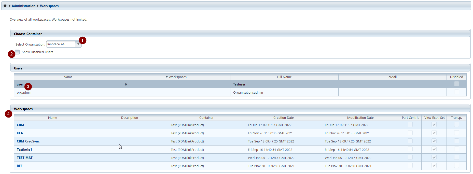Image resolution: width=473 pixels, height=174 pixels.
Task: Open the CBM_CreoSync workspace
Action: tap(28, 141)
